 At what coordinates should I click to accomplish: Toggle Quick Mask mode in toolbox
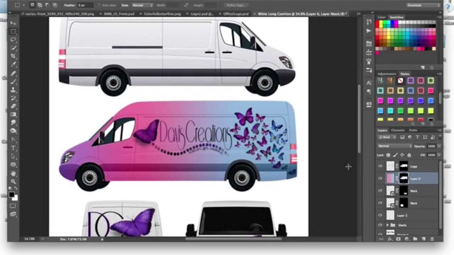(13, 206)
